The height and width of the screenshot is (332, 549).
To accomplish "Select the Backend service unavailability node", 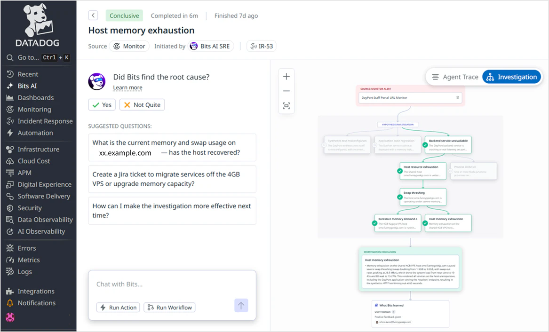I will coord(448,145).
